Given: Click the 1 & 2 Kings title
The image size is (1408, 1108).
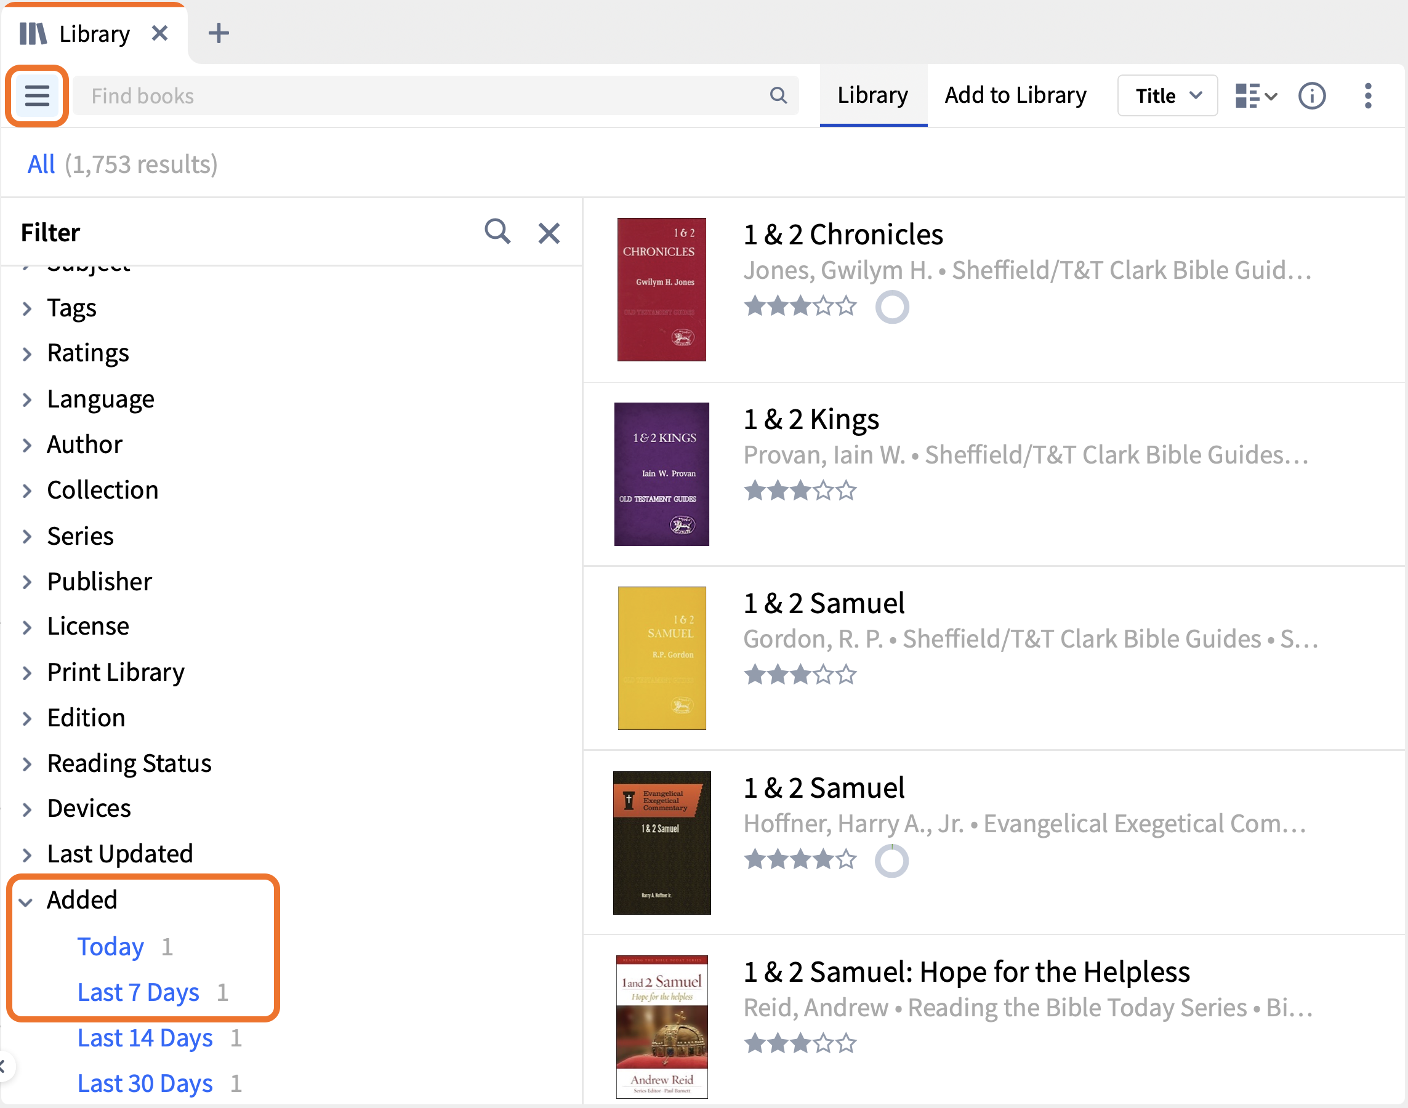Looking at the screenshot, I should click(x=811, y=420).
